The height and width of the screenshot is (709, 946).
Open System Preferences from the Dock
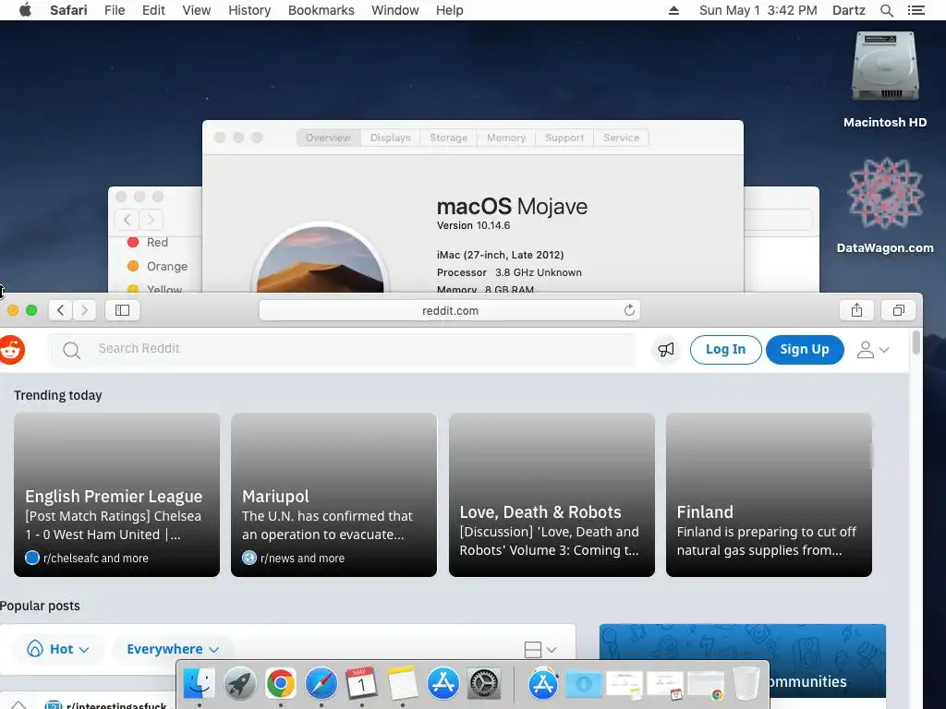click(x=484, y=684)
